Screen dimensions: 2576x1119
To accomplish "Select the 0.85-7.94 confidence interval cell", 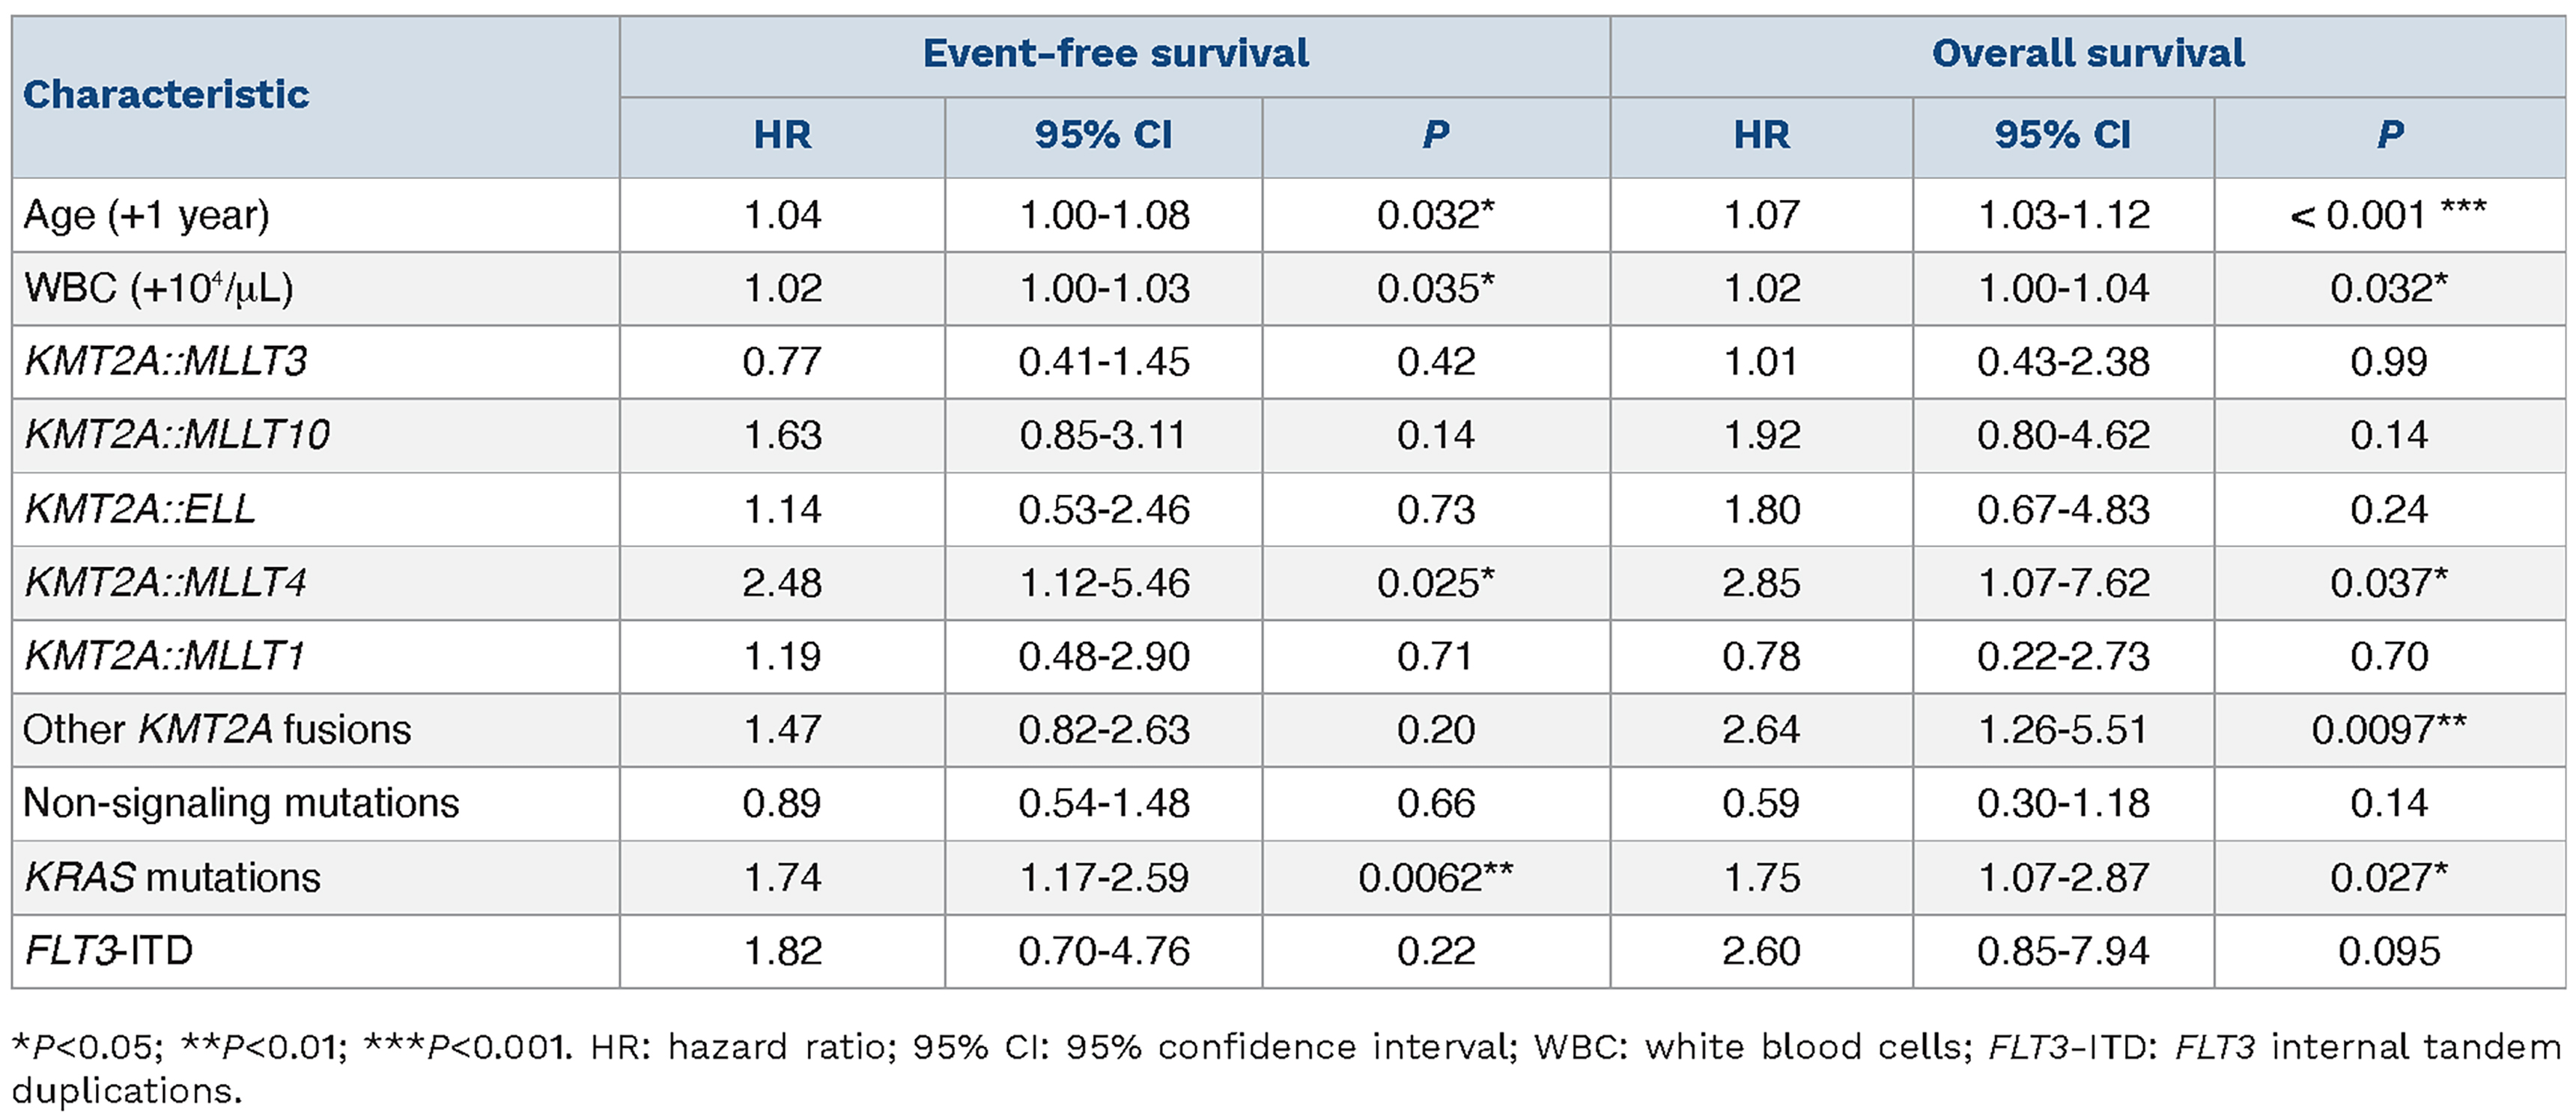I will [2063, 950].
